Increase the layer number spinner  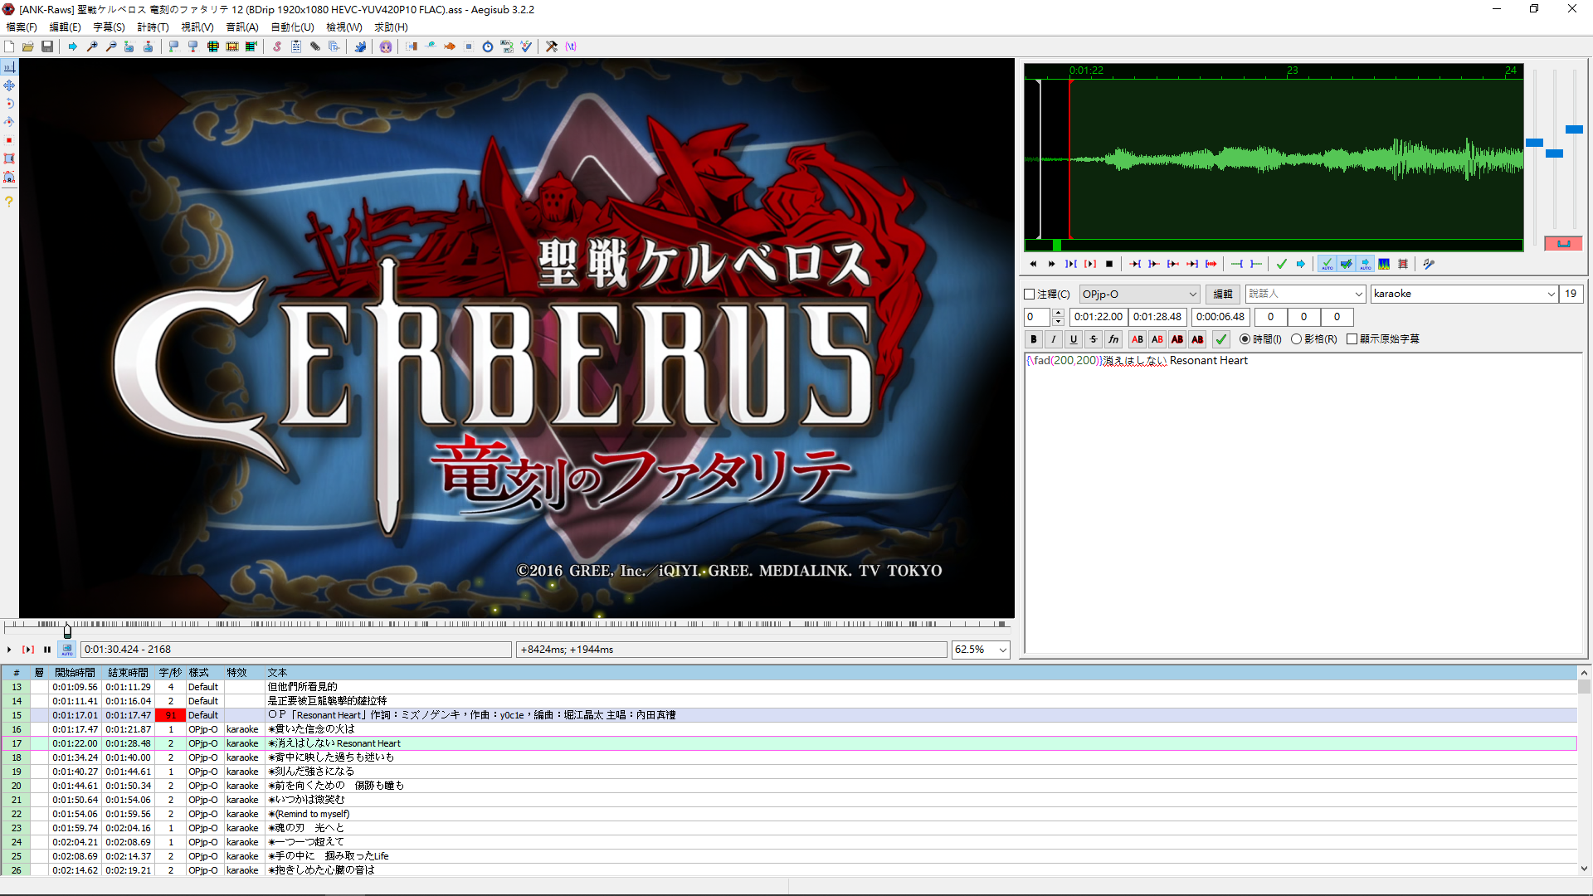pyautogui.click(x=1058, y=313)
